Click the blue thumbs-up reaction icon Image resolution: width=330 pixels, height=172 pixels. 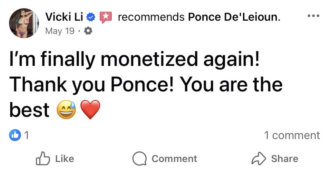tap(15, 136)
